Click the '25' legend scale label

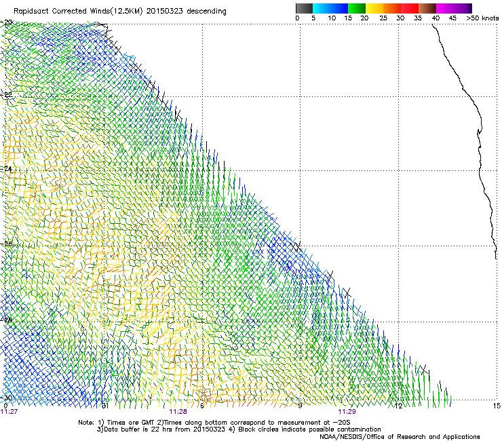(383, 18)
